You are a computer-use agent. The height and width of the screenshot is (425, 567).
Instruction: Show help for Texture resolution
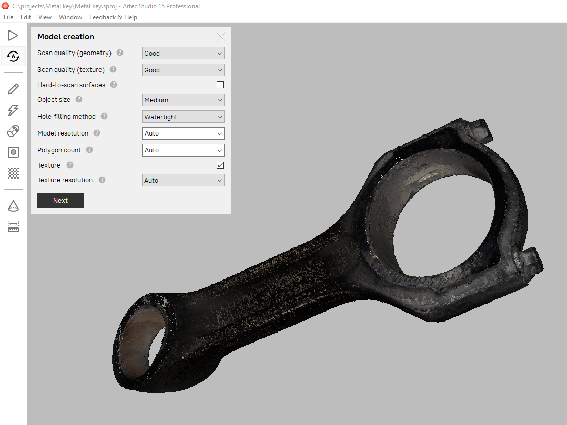(102, 180)
